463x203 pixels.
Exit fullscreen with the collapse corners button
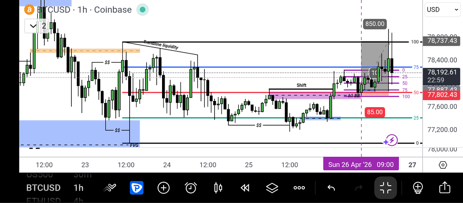386,188
